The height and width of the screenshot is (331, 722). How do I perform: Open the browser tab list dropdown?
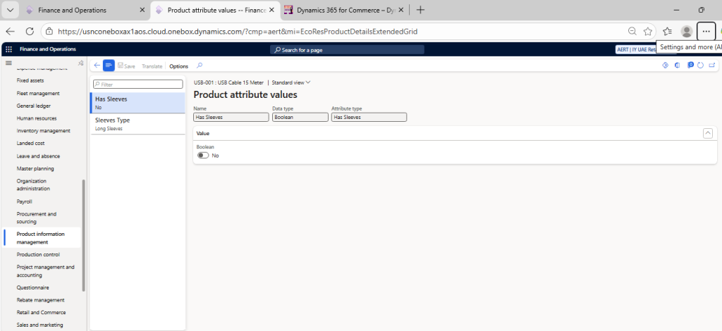(x=10, y=10)
